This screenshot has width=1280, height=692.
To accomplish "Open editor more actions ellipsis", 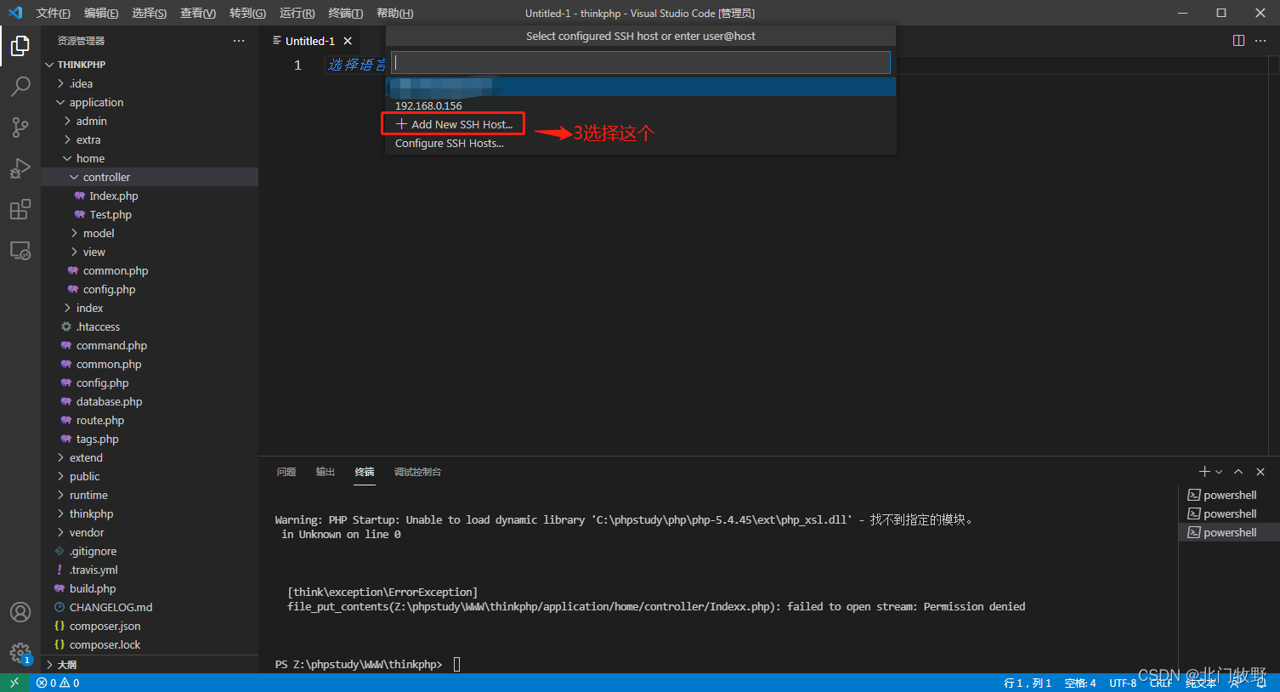I will 1260,41.
